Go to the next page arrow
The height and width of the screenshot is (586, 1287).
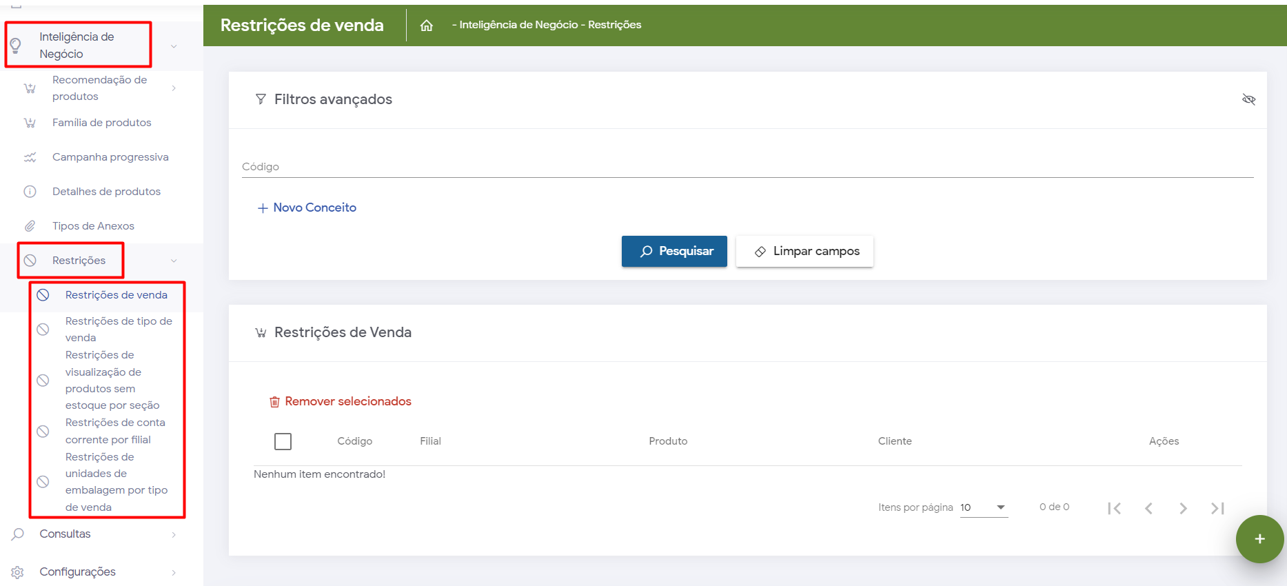pyautogui.click(x=1183, y=508)
